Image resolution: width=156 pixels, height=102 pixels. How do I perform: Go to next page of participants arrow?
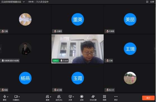pyautogui.click(x=155, y=49)
